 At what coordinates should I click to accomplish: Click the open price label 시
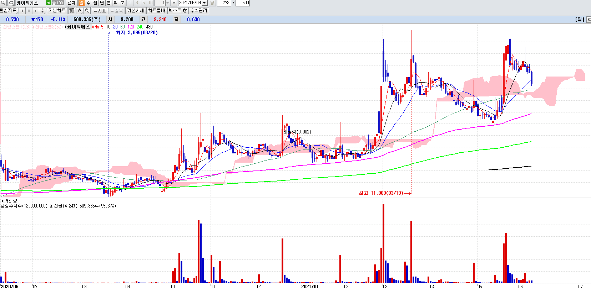click(110, 20)
